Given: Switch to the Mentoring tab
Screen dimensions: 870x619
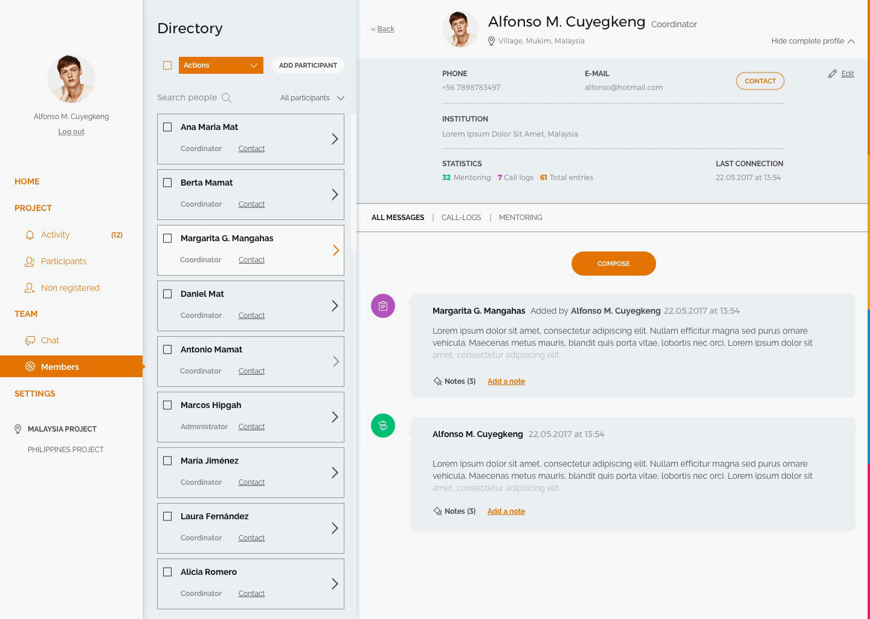Looking at the screenshot, I should click(x=520, y=218).
